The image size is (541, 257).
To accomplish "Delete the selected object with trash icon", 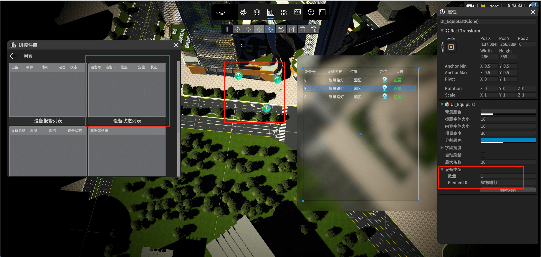I will click(x=303, y=29).
